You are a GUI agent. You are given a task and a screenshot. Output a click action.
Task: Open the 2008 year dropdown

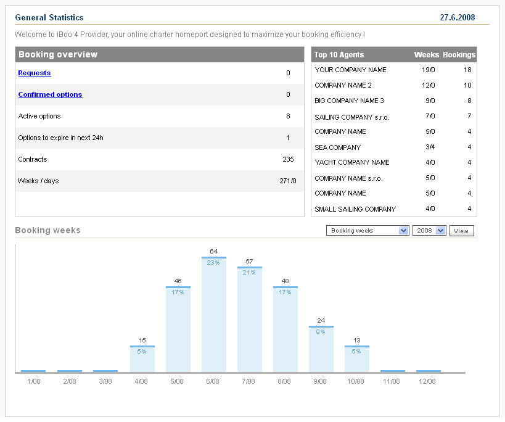coord(429,231)
